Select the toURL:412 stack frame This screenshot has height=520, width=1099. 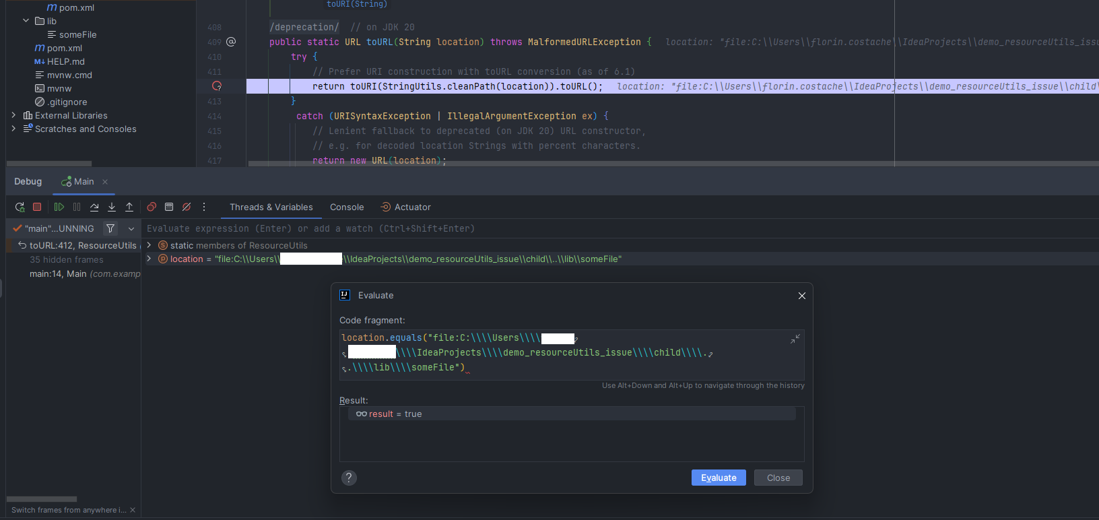(x=79, y=245)
